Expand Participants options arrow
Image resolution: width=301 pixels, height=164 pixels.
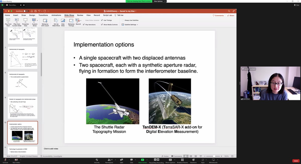coord(116,159)
